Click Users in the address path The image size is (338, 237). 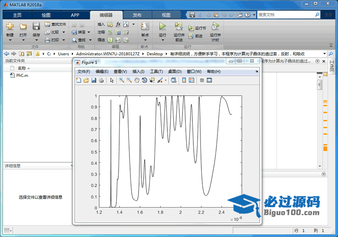pos(63,54)
